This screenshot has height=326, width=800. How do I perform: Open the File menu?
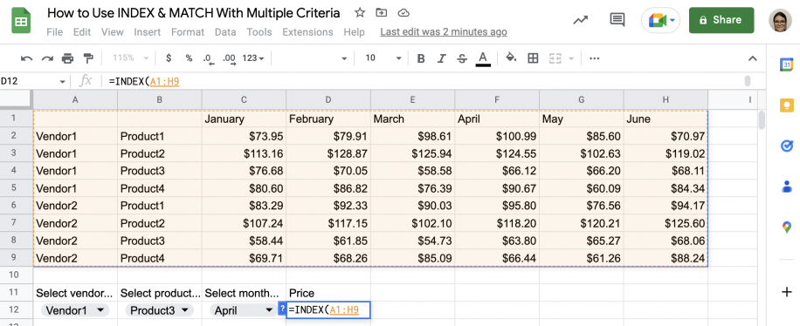click(55, 32)
